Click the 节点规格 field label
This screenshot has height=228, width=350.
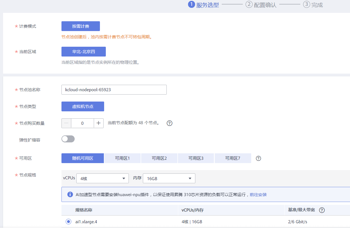pyautogui.click(x=28, y=175)
